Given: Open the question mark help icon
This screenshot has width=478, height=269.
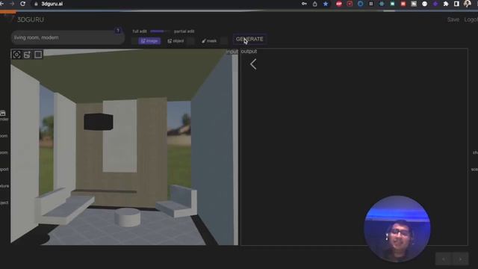Looking at the screenshot, I should point(118,31).
